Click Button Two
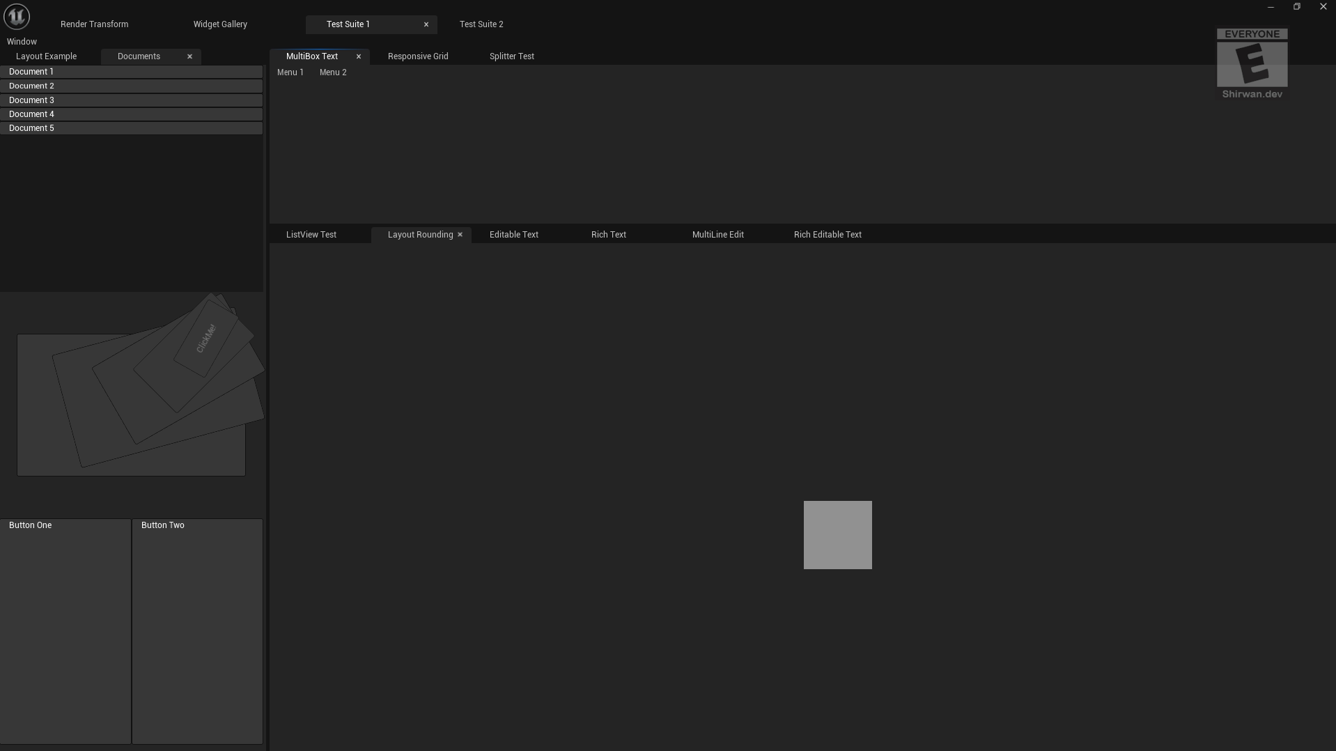Screen dimensions: 1336x751 [198, 631]
